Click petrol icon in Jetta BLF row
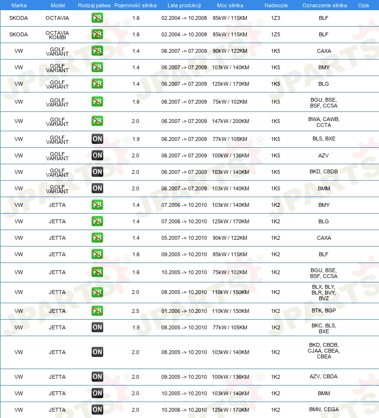Screen dimensions: 379x418 click(97, 254)
